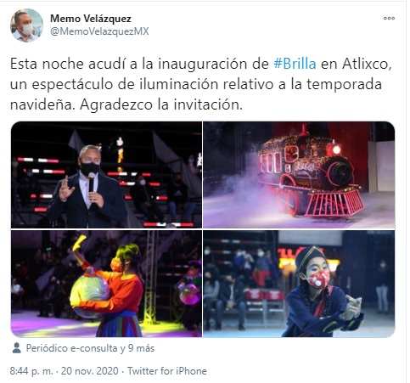Open the photo of the man speaking with microphone
410x383 pixels.
point(106,175)
